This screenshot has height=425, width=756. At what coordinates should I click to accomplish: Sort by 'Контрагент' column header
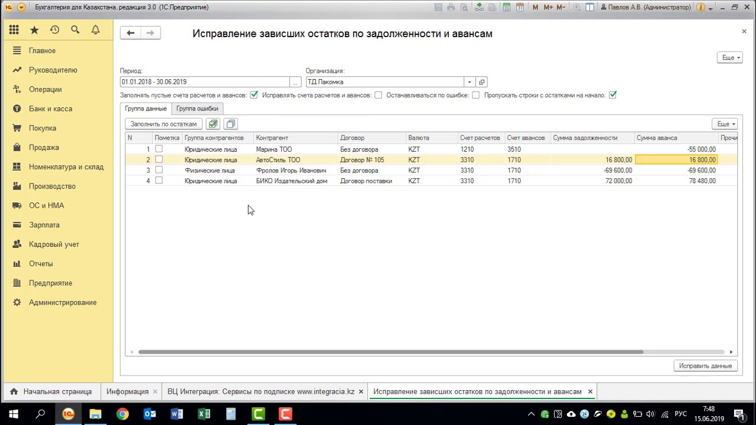(x=296, y=138)
